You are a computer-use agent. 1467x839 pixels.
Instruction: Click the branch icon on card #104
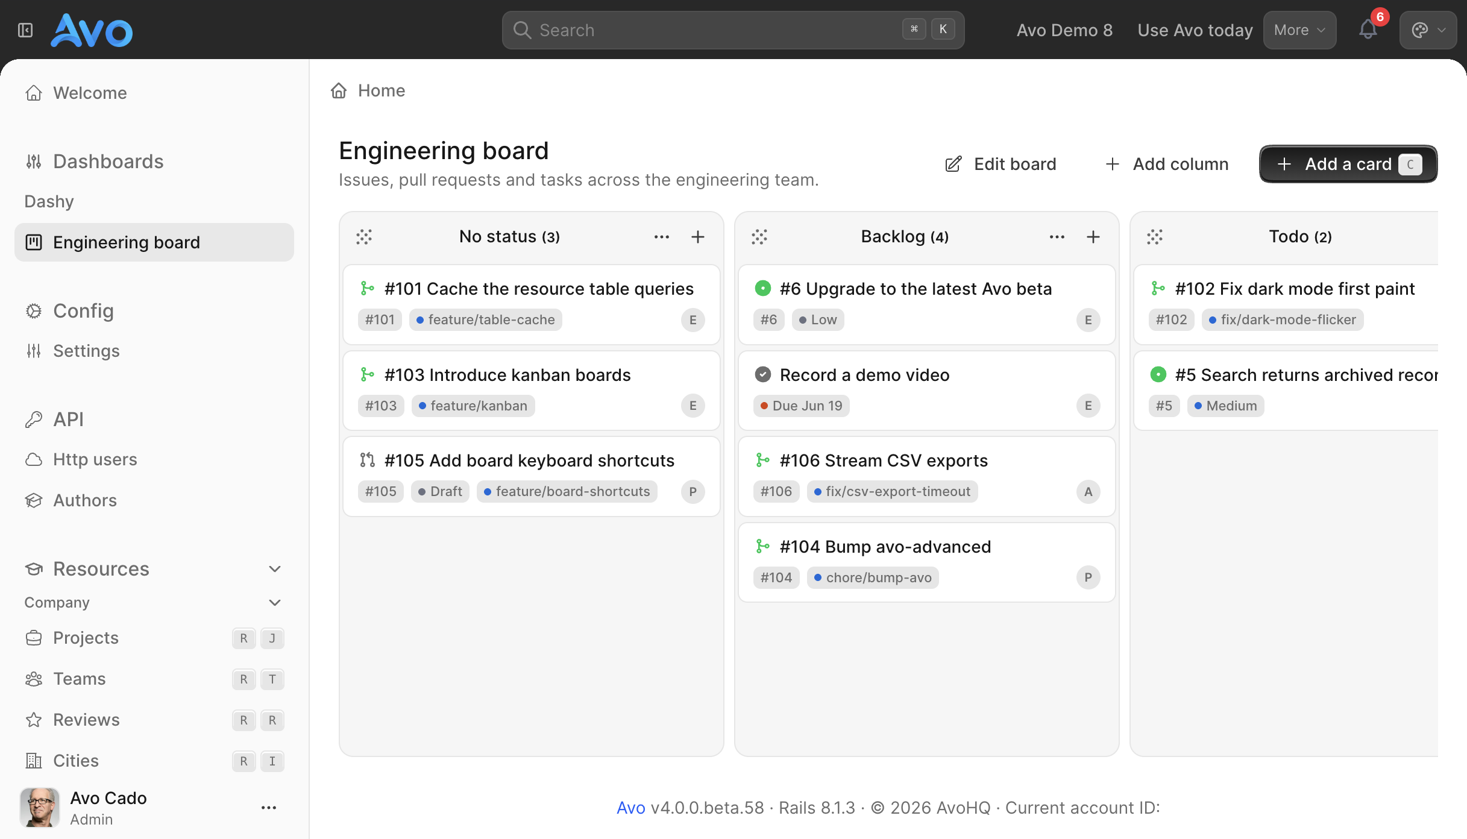point(762,547)
